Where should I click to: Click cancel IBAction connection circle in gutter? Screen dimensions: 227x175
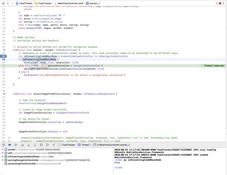tap(4, 50)
